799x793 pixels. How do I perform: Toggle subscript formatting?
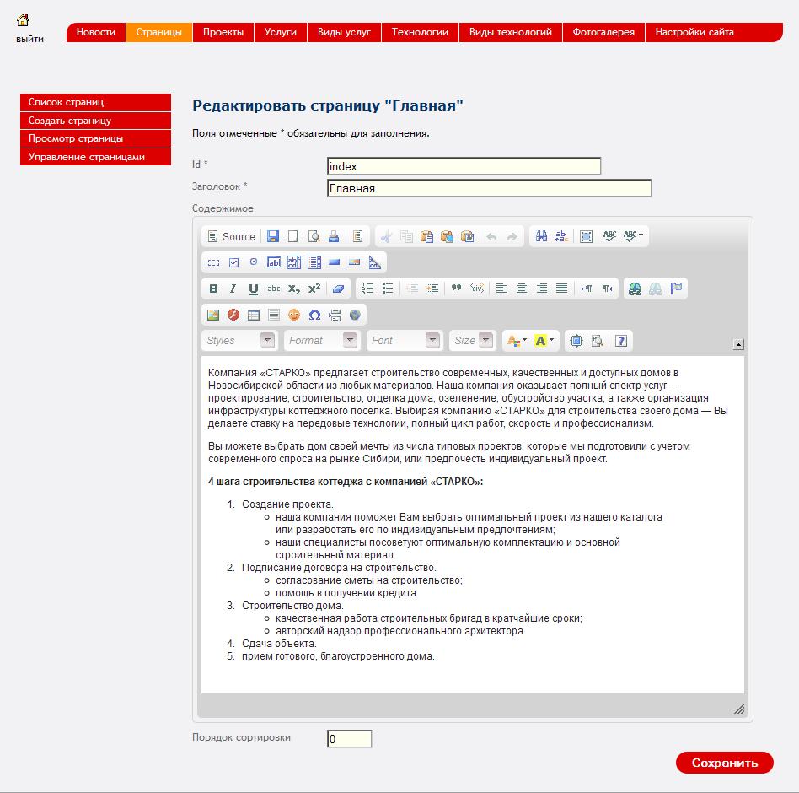click(x=294, y=289)
